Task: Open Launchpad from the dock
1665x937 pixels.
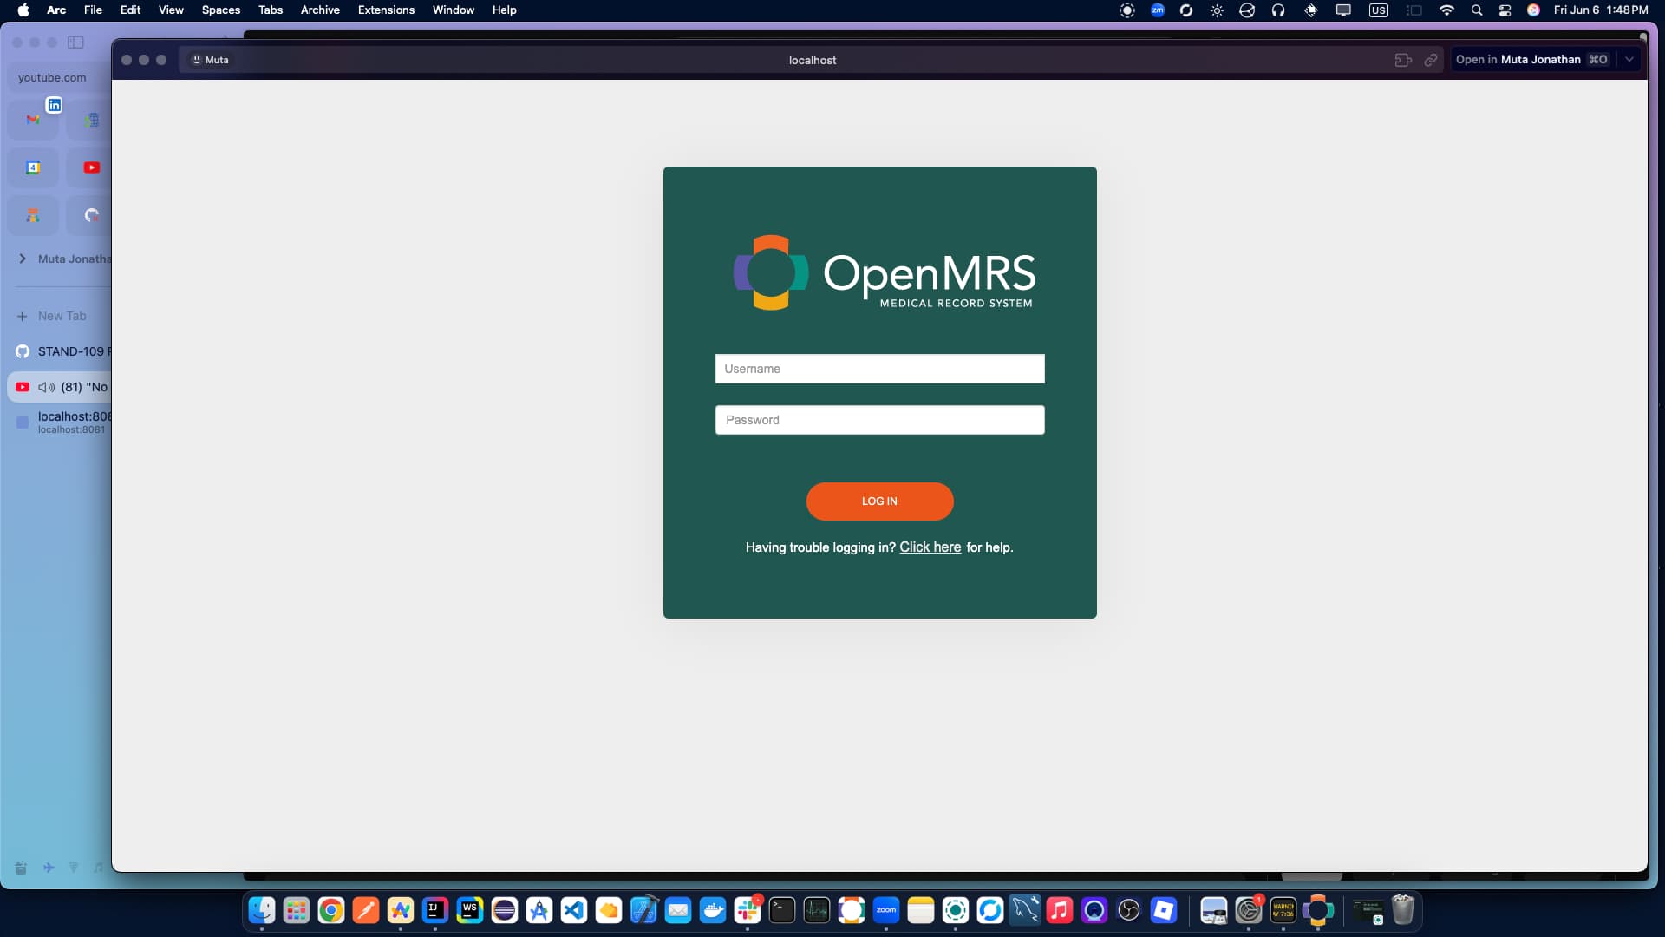Action: pos(297,910)
